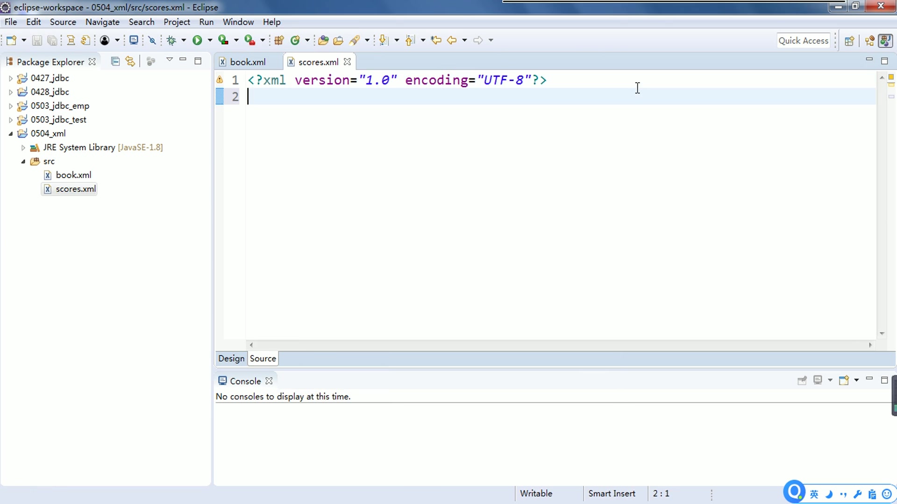Jump to Last Edit Location

pyautogui.click(x=436, y=40)
